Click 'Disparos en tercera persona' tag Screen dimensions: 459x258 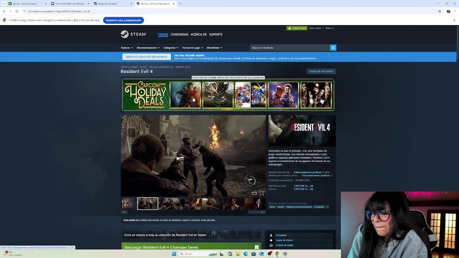point(299,207)
